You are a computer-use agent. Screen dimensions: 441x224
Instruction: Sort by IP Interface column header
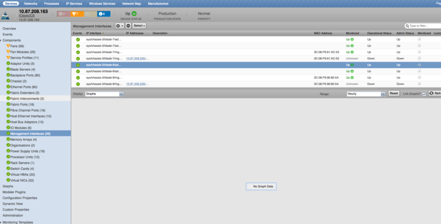coord(95,33)
